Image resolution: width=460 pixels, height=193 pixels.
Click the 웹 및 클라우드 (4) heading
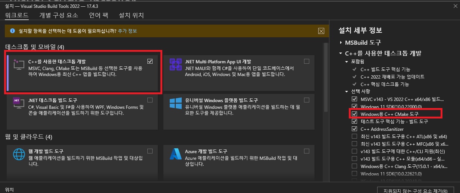29,137
